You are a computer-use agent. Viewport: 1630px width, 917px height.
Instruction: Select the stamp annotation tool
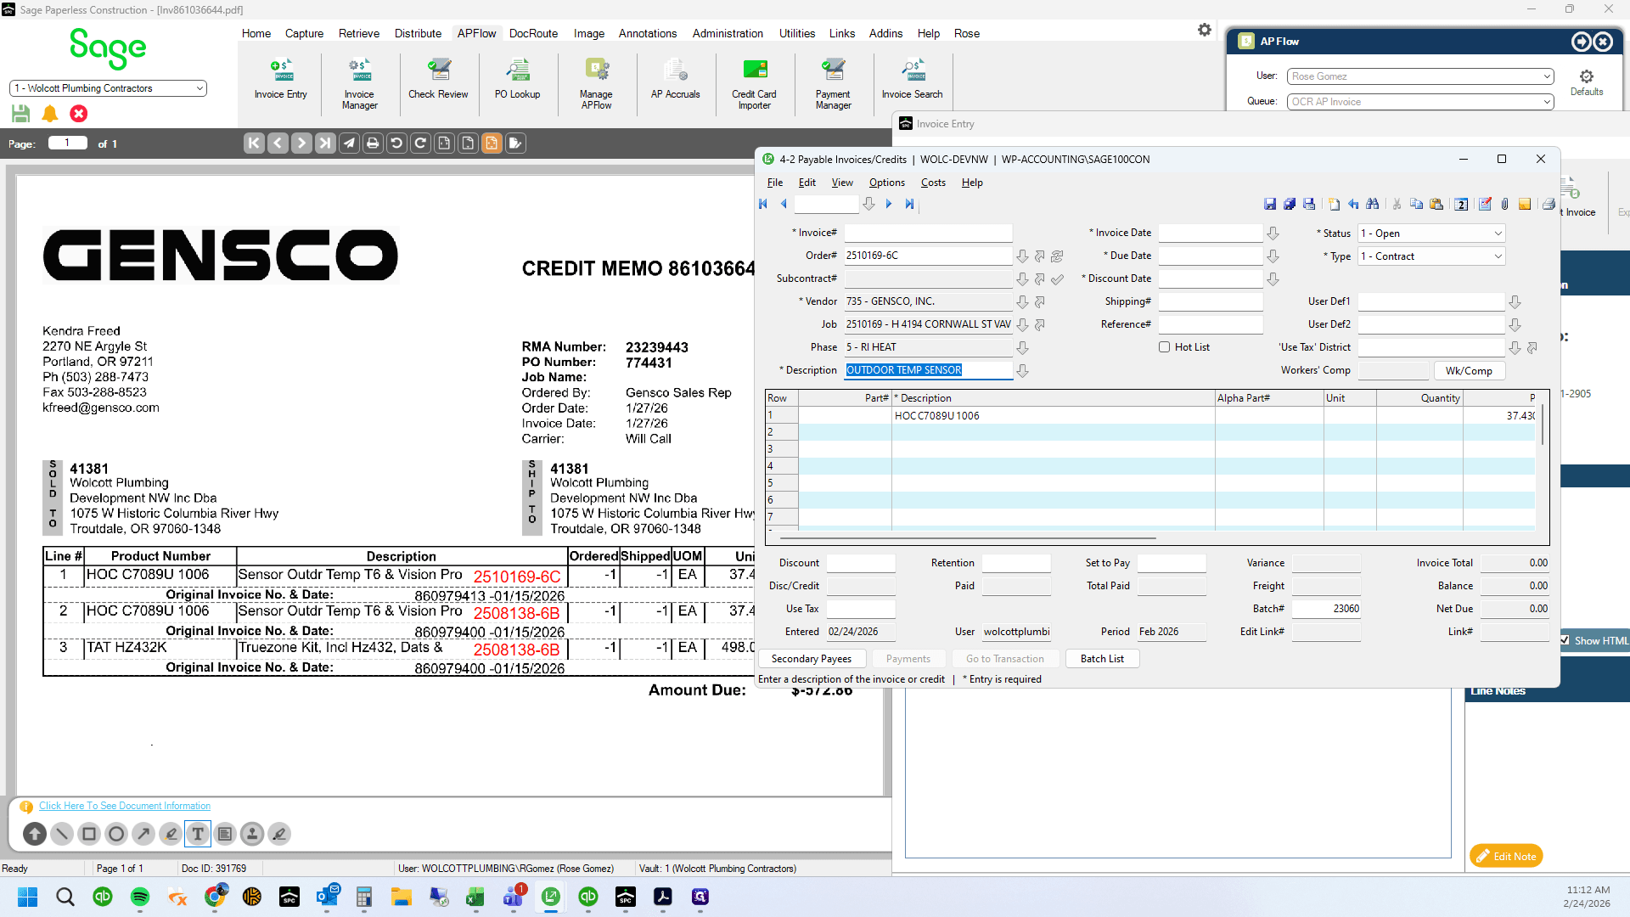pyautogui.click(x=252, y=834)
